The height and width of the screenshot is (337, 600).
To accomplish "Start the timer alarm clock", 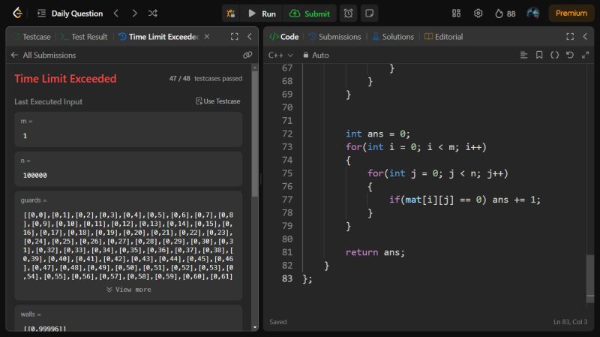I will click(x=348, y=14).
